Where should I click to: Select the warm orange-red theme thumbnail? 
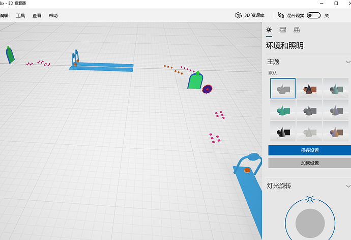[x=309, y=88]
